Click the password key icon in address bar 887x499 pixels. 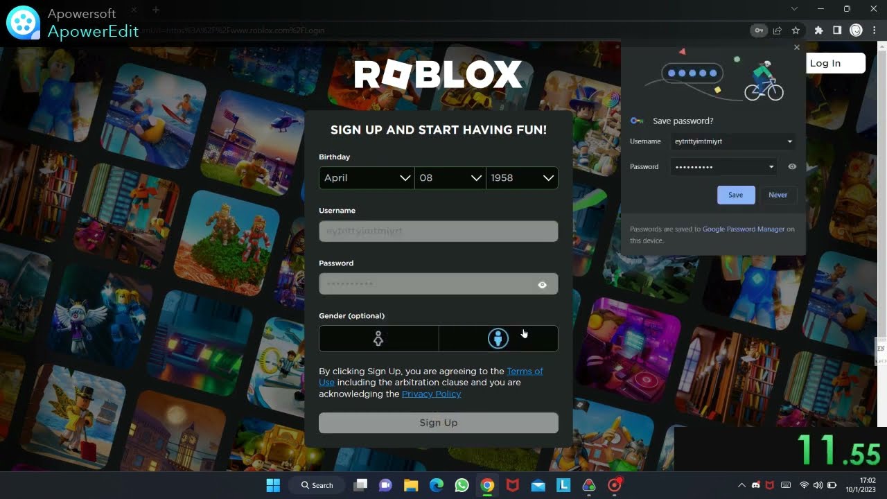pyautogui.click(x=759, y=30)
